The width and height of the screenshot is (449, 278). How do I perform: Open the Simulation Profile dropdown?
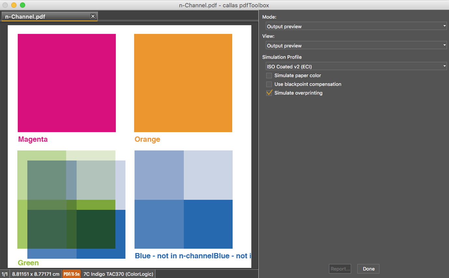356,66
